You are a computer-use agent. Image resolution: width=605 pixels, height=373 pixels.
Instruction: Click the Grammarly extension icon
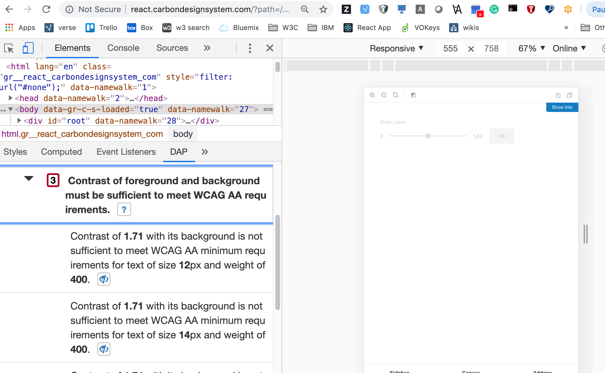[x=494, y=9]
